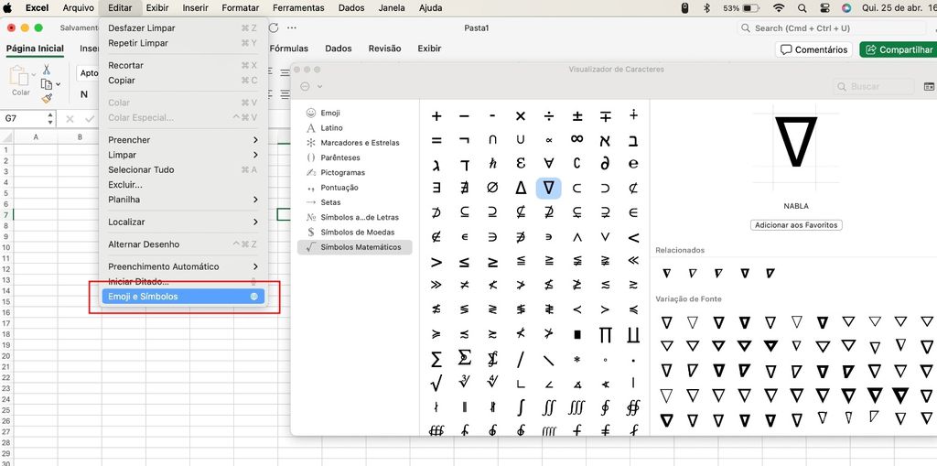Open the Colar paste dropdown arrow
The image size is (937, 466).
click(x=34, y=75)
